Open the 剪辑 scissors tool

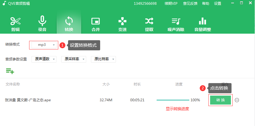pyautogui.click(x=15, y=24)
